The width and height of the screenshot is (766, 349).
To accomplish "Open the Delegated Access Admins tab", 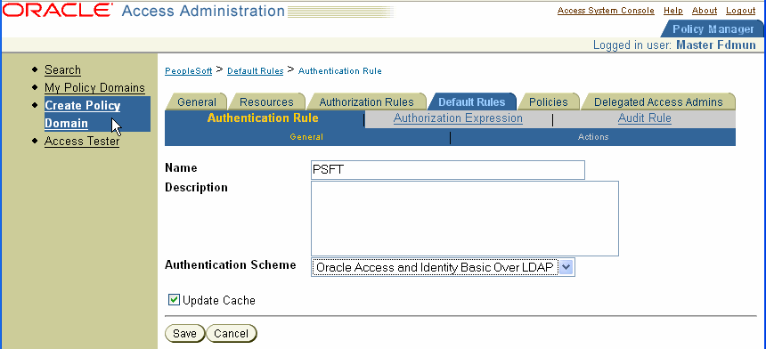I will click(x=658, y=102).
